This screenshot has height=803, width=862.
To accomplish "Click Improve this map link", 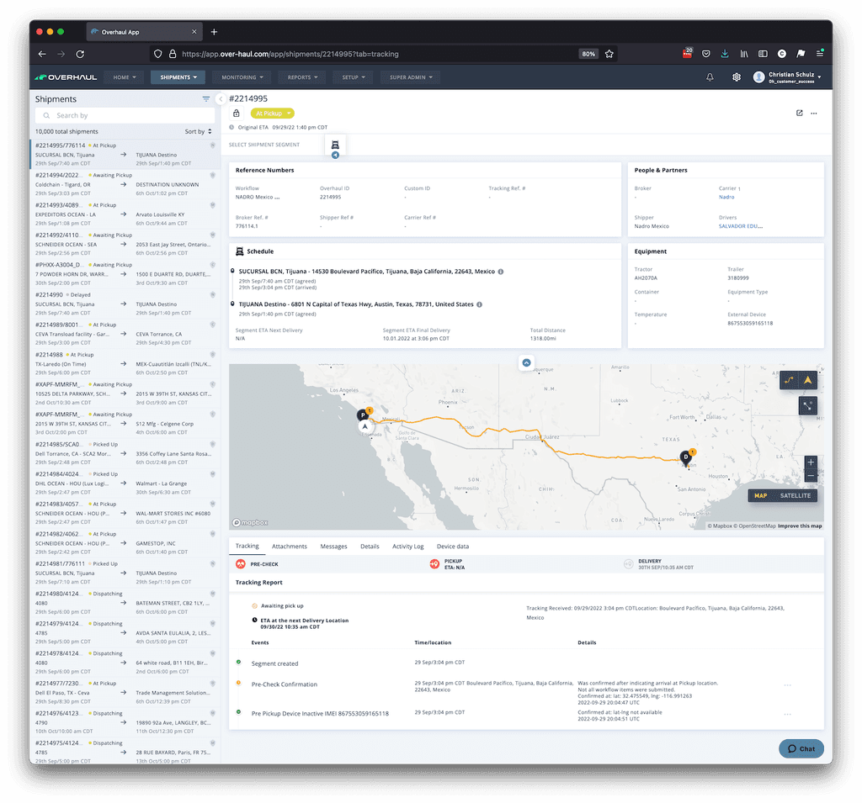I will (x=800, y=526).
